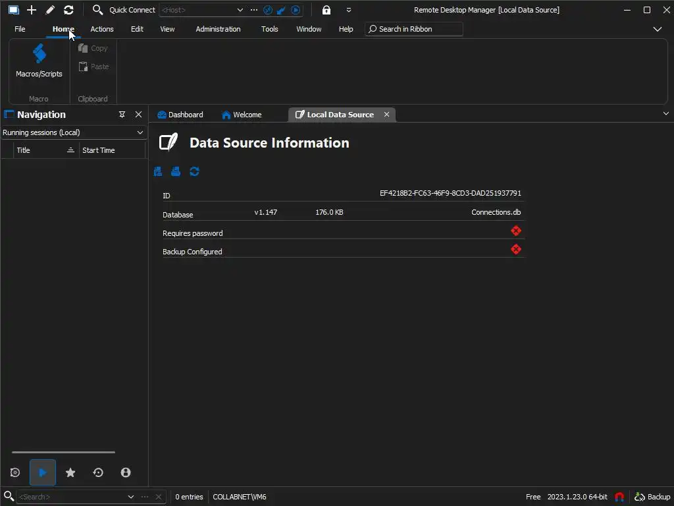Click the Connections.db database file name
Screen dimensions: 674x506
point(496,212)
